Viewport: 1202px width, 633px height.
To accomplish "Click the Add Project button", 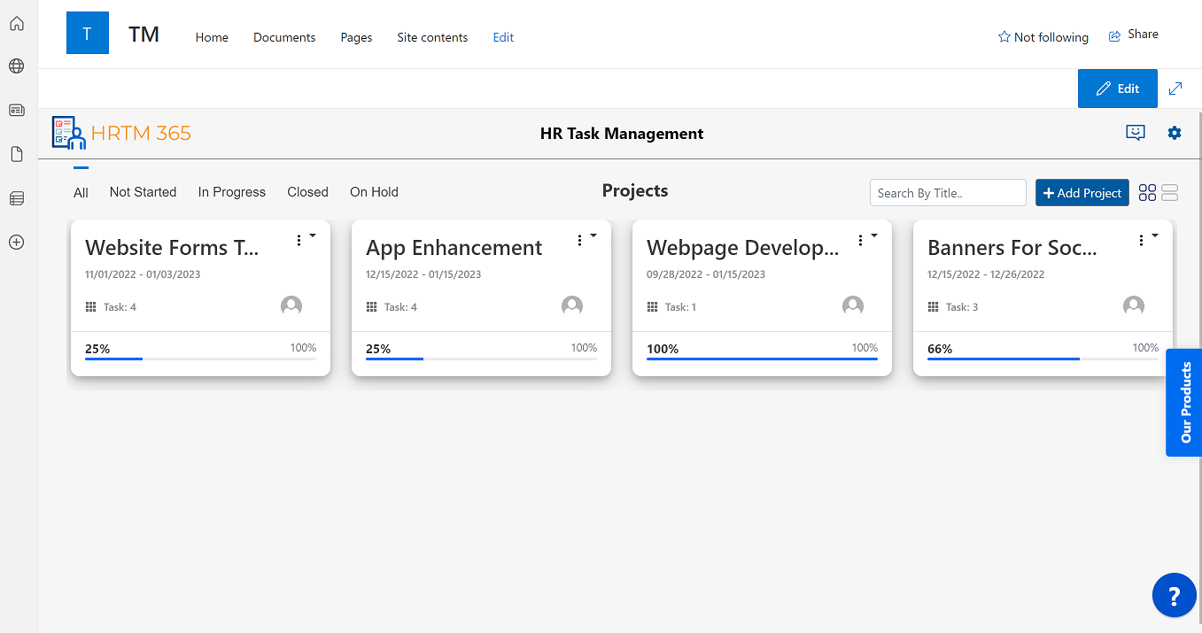I will click(x=1082, y=192).
